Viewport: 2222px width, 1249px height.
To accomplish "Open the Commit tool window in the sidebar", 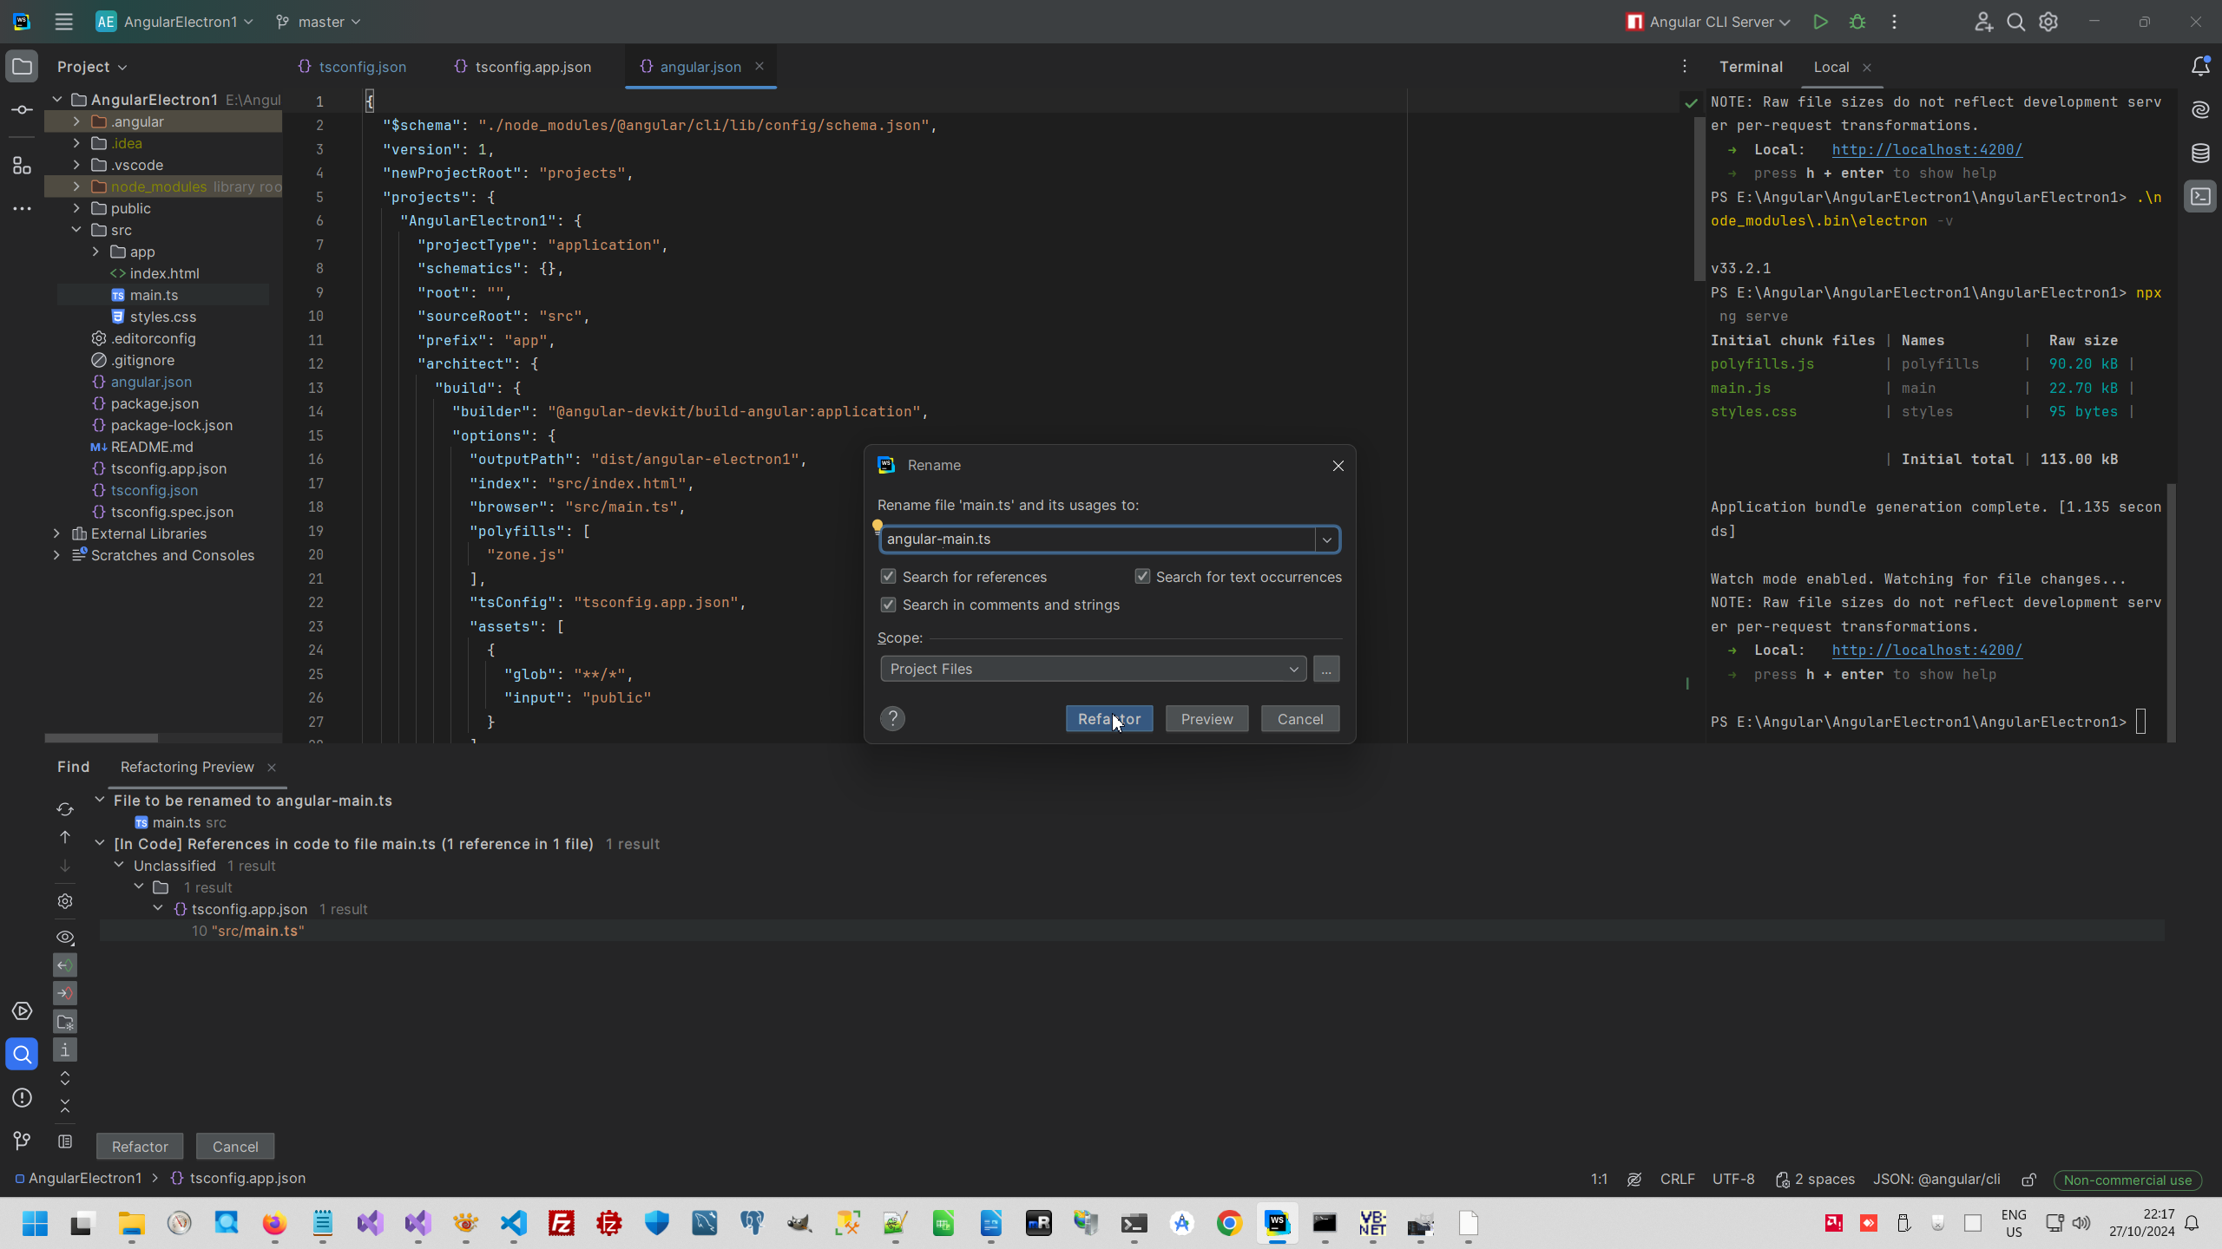I will pyautogui.click(x=23, y=110).
